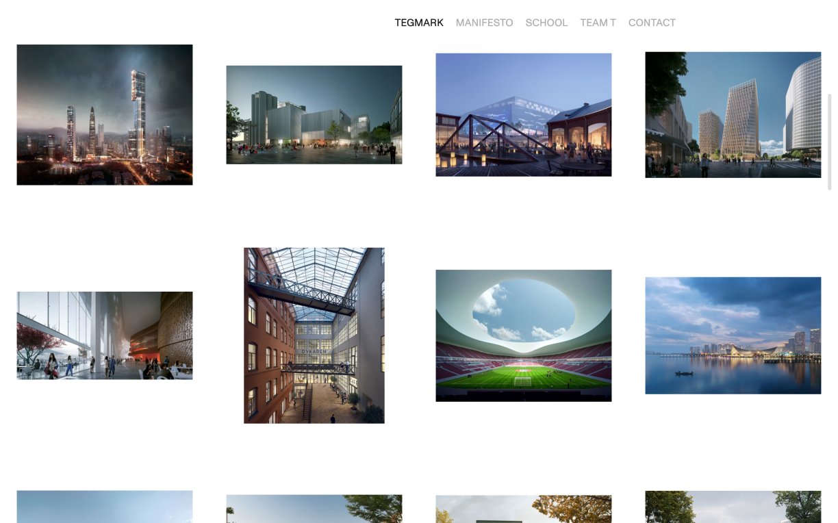Open cropped thumbnail with autumn trees and green sign
Viewport: 838px width, 523px height.
click(524, 510)
